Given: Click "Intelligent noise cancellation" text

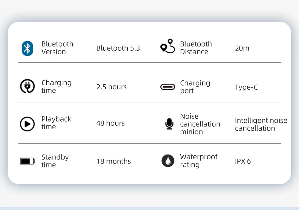Looking at the screenshot, I should pos(261,124).
